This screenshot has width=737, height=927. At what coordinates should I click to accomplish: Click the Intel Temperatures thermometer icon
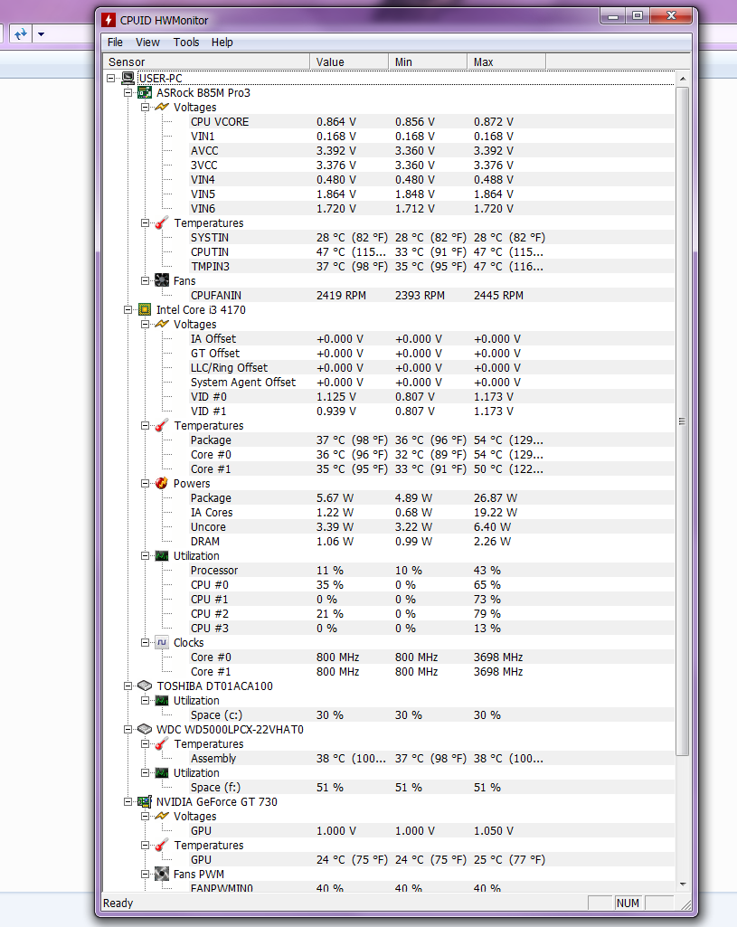point(162,426)
